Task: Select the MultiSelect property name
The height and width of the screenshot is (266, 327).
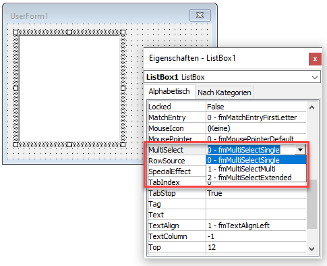Action: click(166, 150)
